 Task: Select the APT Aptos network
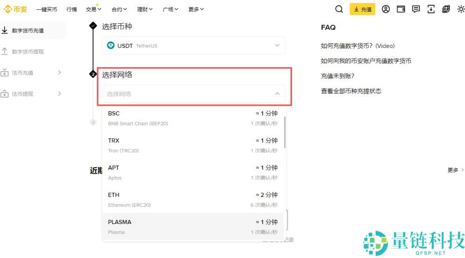193,172
